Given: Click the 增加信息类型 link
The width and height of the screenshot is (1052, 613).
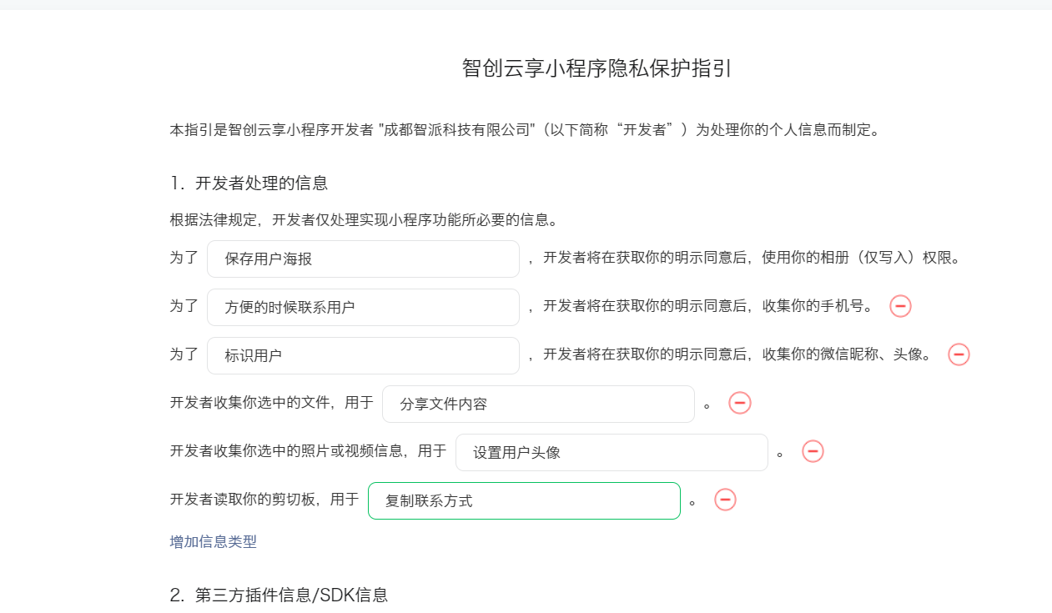Looking at the screenshot, I should (x=214, y=541).
